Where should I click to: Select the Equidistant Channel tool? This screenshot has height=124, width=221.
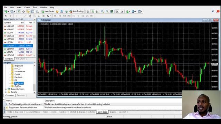point(30,16)
